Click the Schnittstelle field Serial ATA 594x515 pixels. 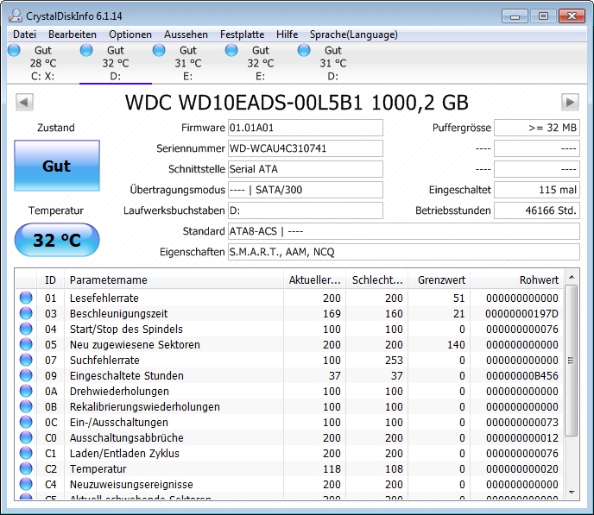tap(306, 169)
